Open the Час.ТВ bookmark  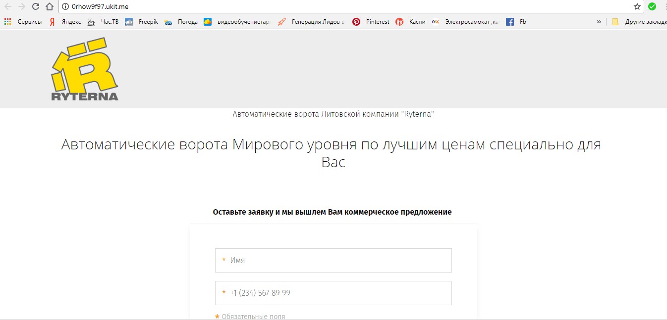coord(103,22)
